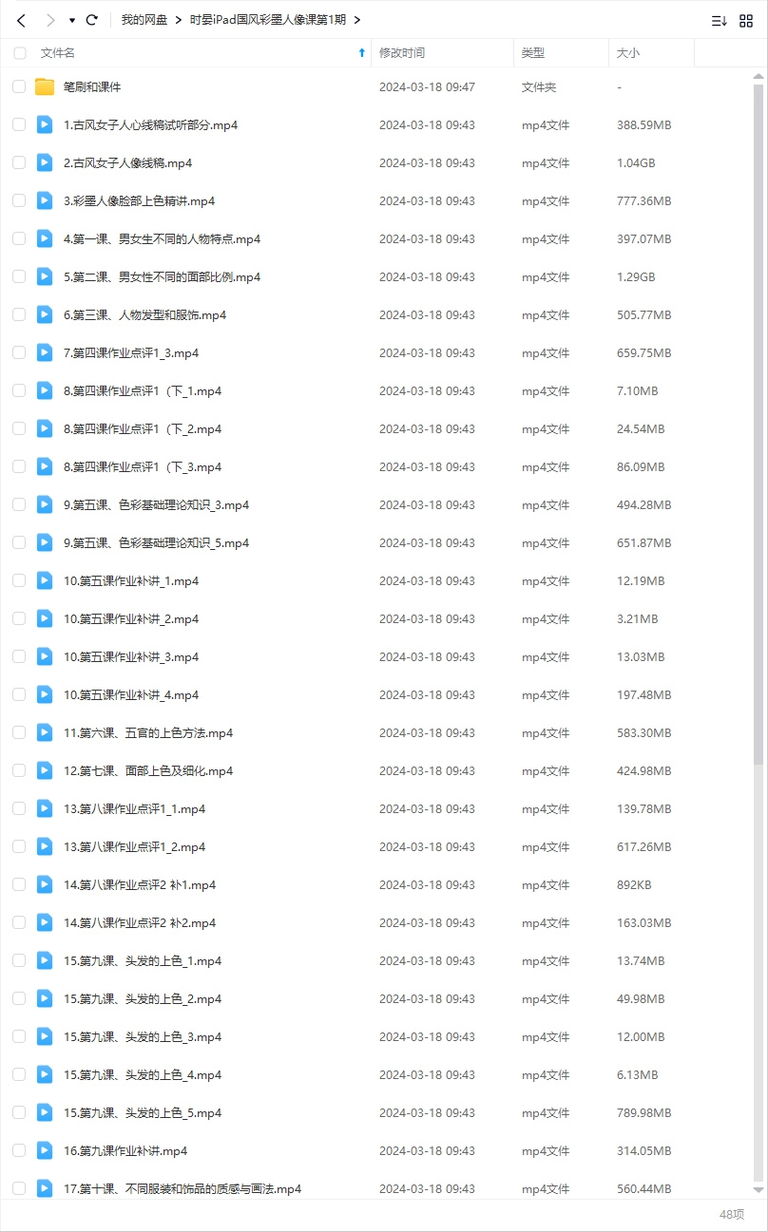The width and height of the screenshot is (768, 1232).
Task: Open the navigation history dropdown arrow
Action: (71, 20)
